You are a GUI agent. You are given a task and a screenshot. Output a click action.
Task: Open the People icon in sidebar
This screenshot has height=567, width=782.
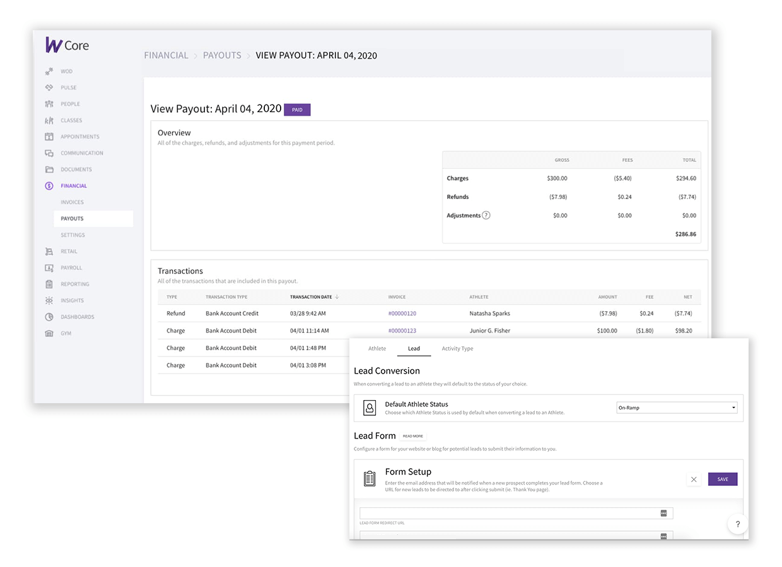(x=49, y=104)
